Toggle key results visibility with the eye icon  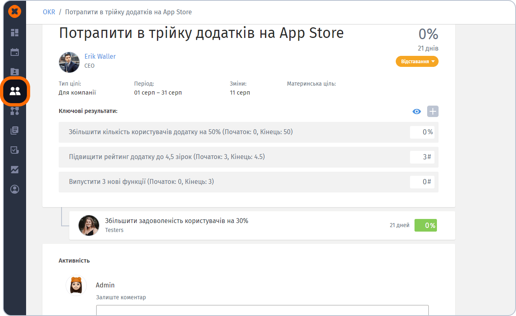click(x=417, y=111)
